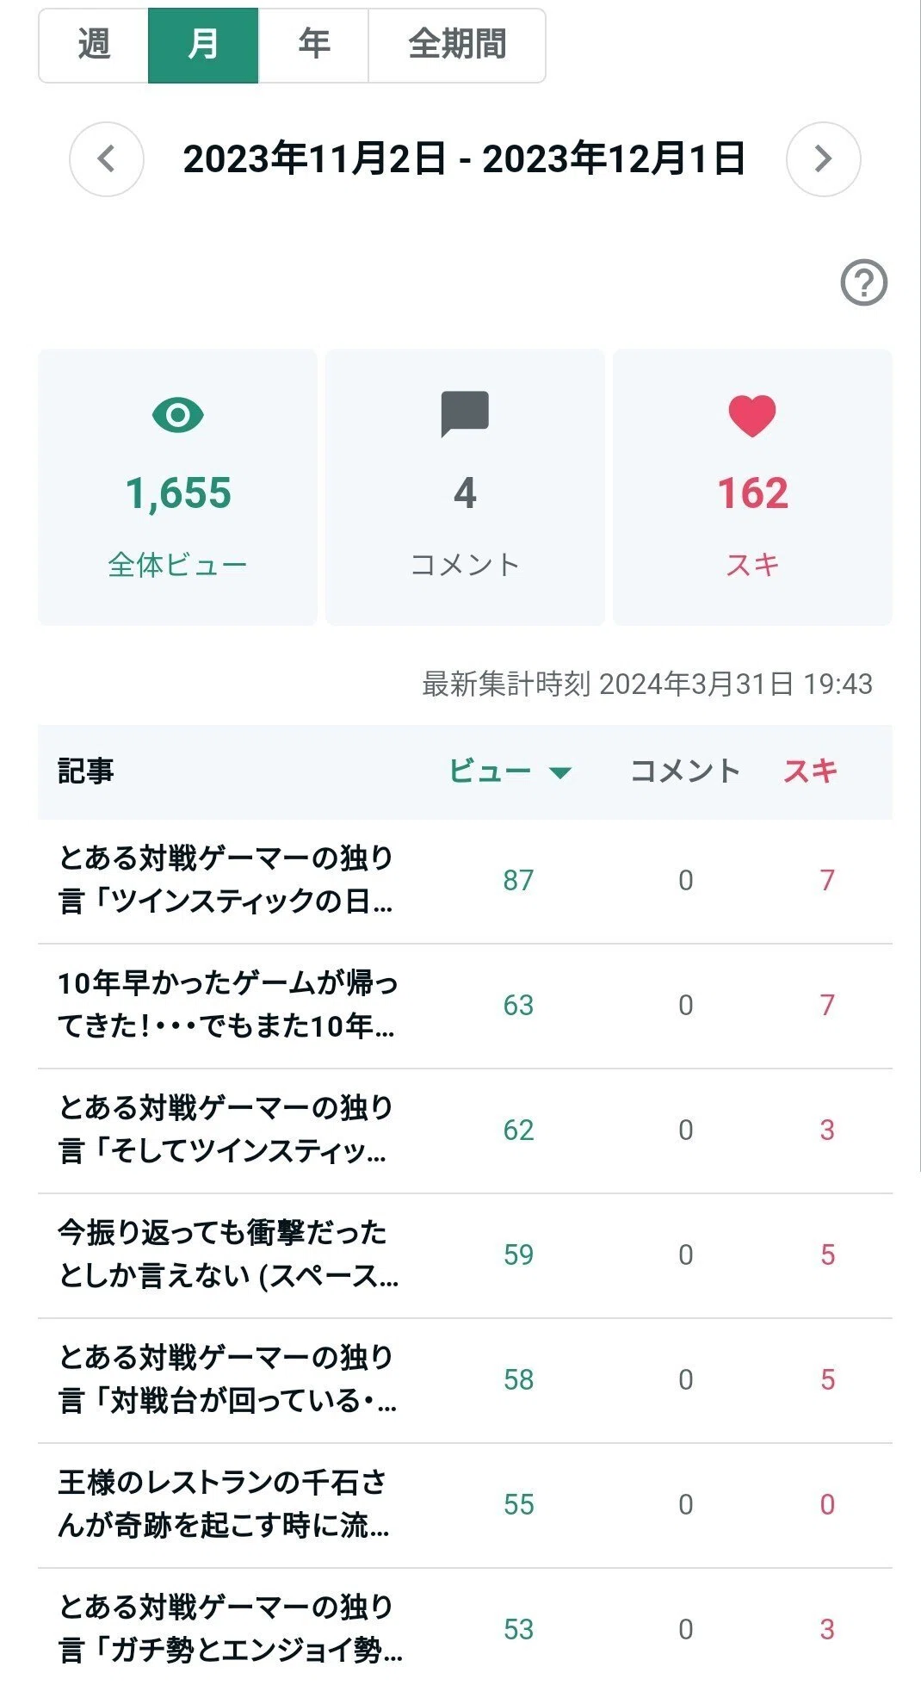Sort by スキ column header
This screenshot has height=1685, width=921.
pos(810,771)
